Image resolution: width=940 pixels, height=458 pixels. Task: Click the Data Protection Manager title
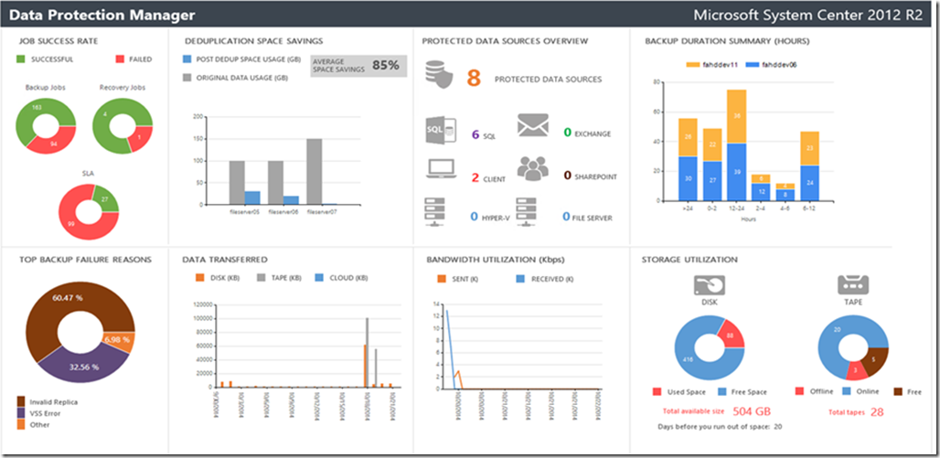(101, 15)
